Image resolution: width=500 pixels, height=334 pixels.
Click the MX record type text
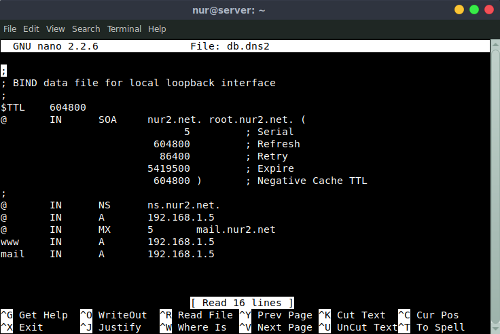[x=104, y=229]
